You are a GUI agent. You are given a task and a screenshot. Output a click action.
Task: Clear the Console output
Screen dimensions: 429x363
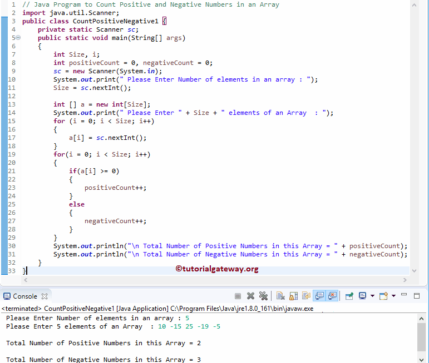click(280, 296)
